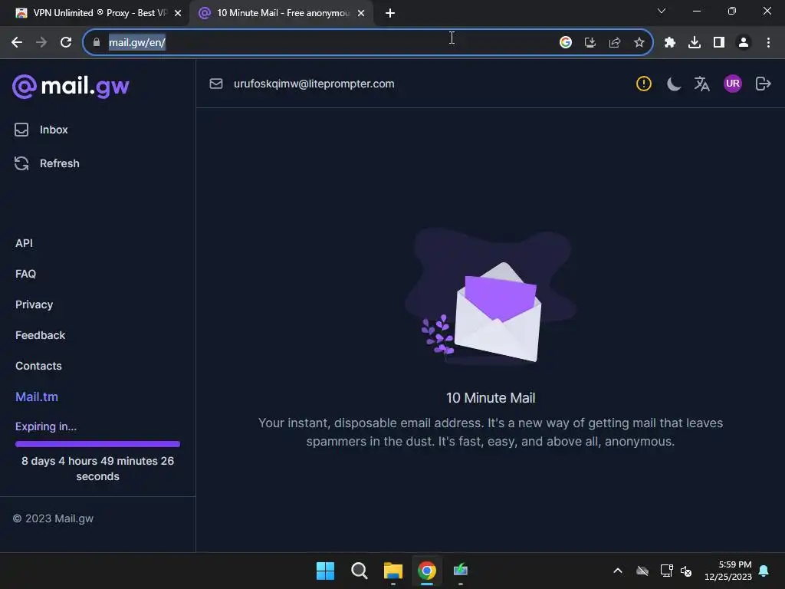
Task: Click the Chrome taskbar icon
Action: tap(427, 571)
